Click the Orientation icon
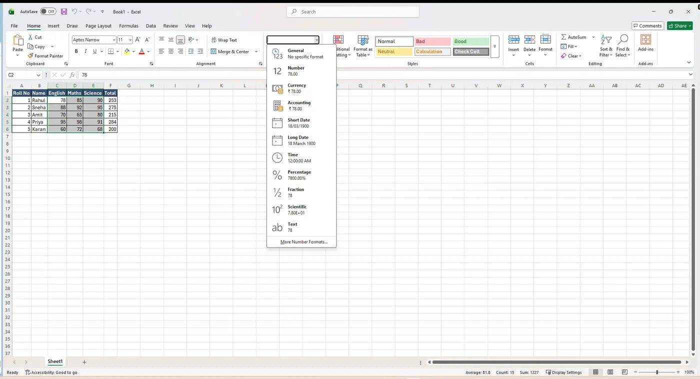This screenshot has width=700, height=379. (191, 40)
